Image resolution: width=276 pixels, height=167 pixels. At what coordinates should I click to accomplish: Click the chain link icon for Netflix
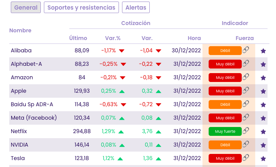coord(246,130)
